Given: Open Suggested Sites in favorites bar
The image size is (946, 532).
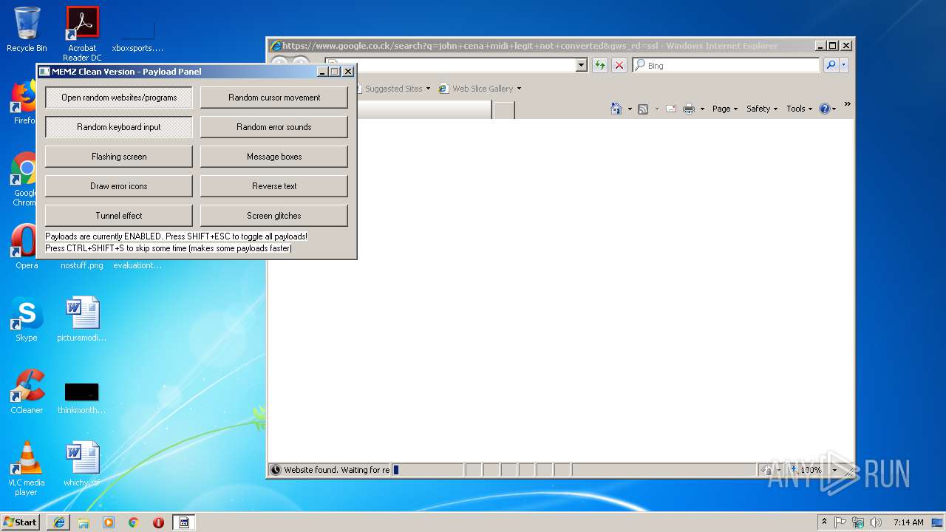Looking at the screenshot, I should coord(393,89).
